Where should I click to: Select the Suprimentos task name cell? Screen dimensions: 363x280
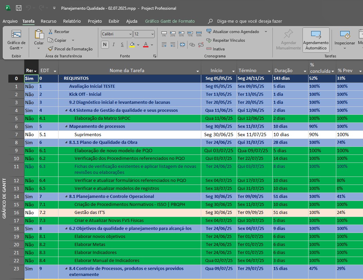130,134
